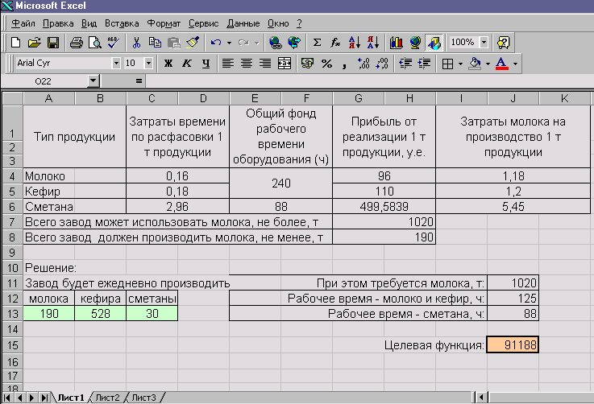The image size is (594, 404).
Task: Click formula bar equals button
Action: 139,81
